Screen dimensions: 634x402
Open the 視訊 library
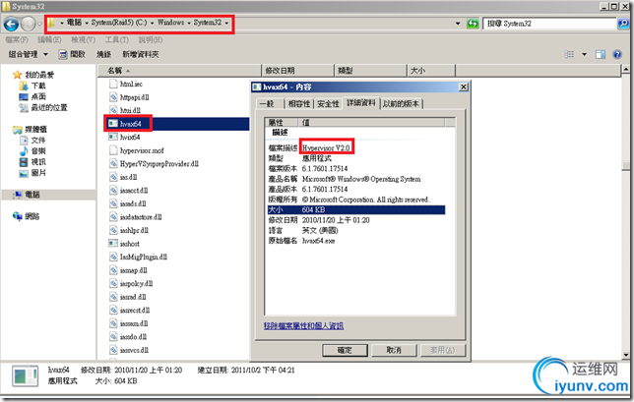(32, 162)
